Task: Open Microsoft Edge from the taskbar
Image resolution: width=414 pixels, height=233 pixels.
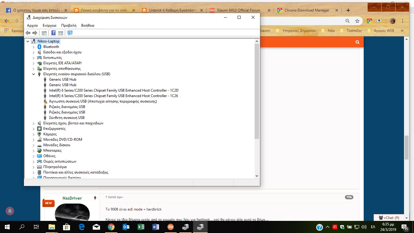Action: tap(82, 227)
